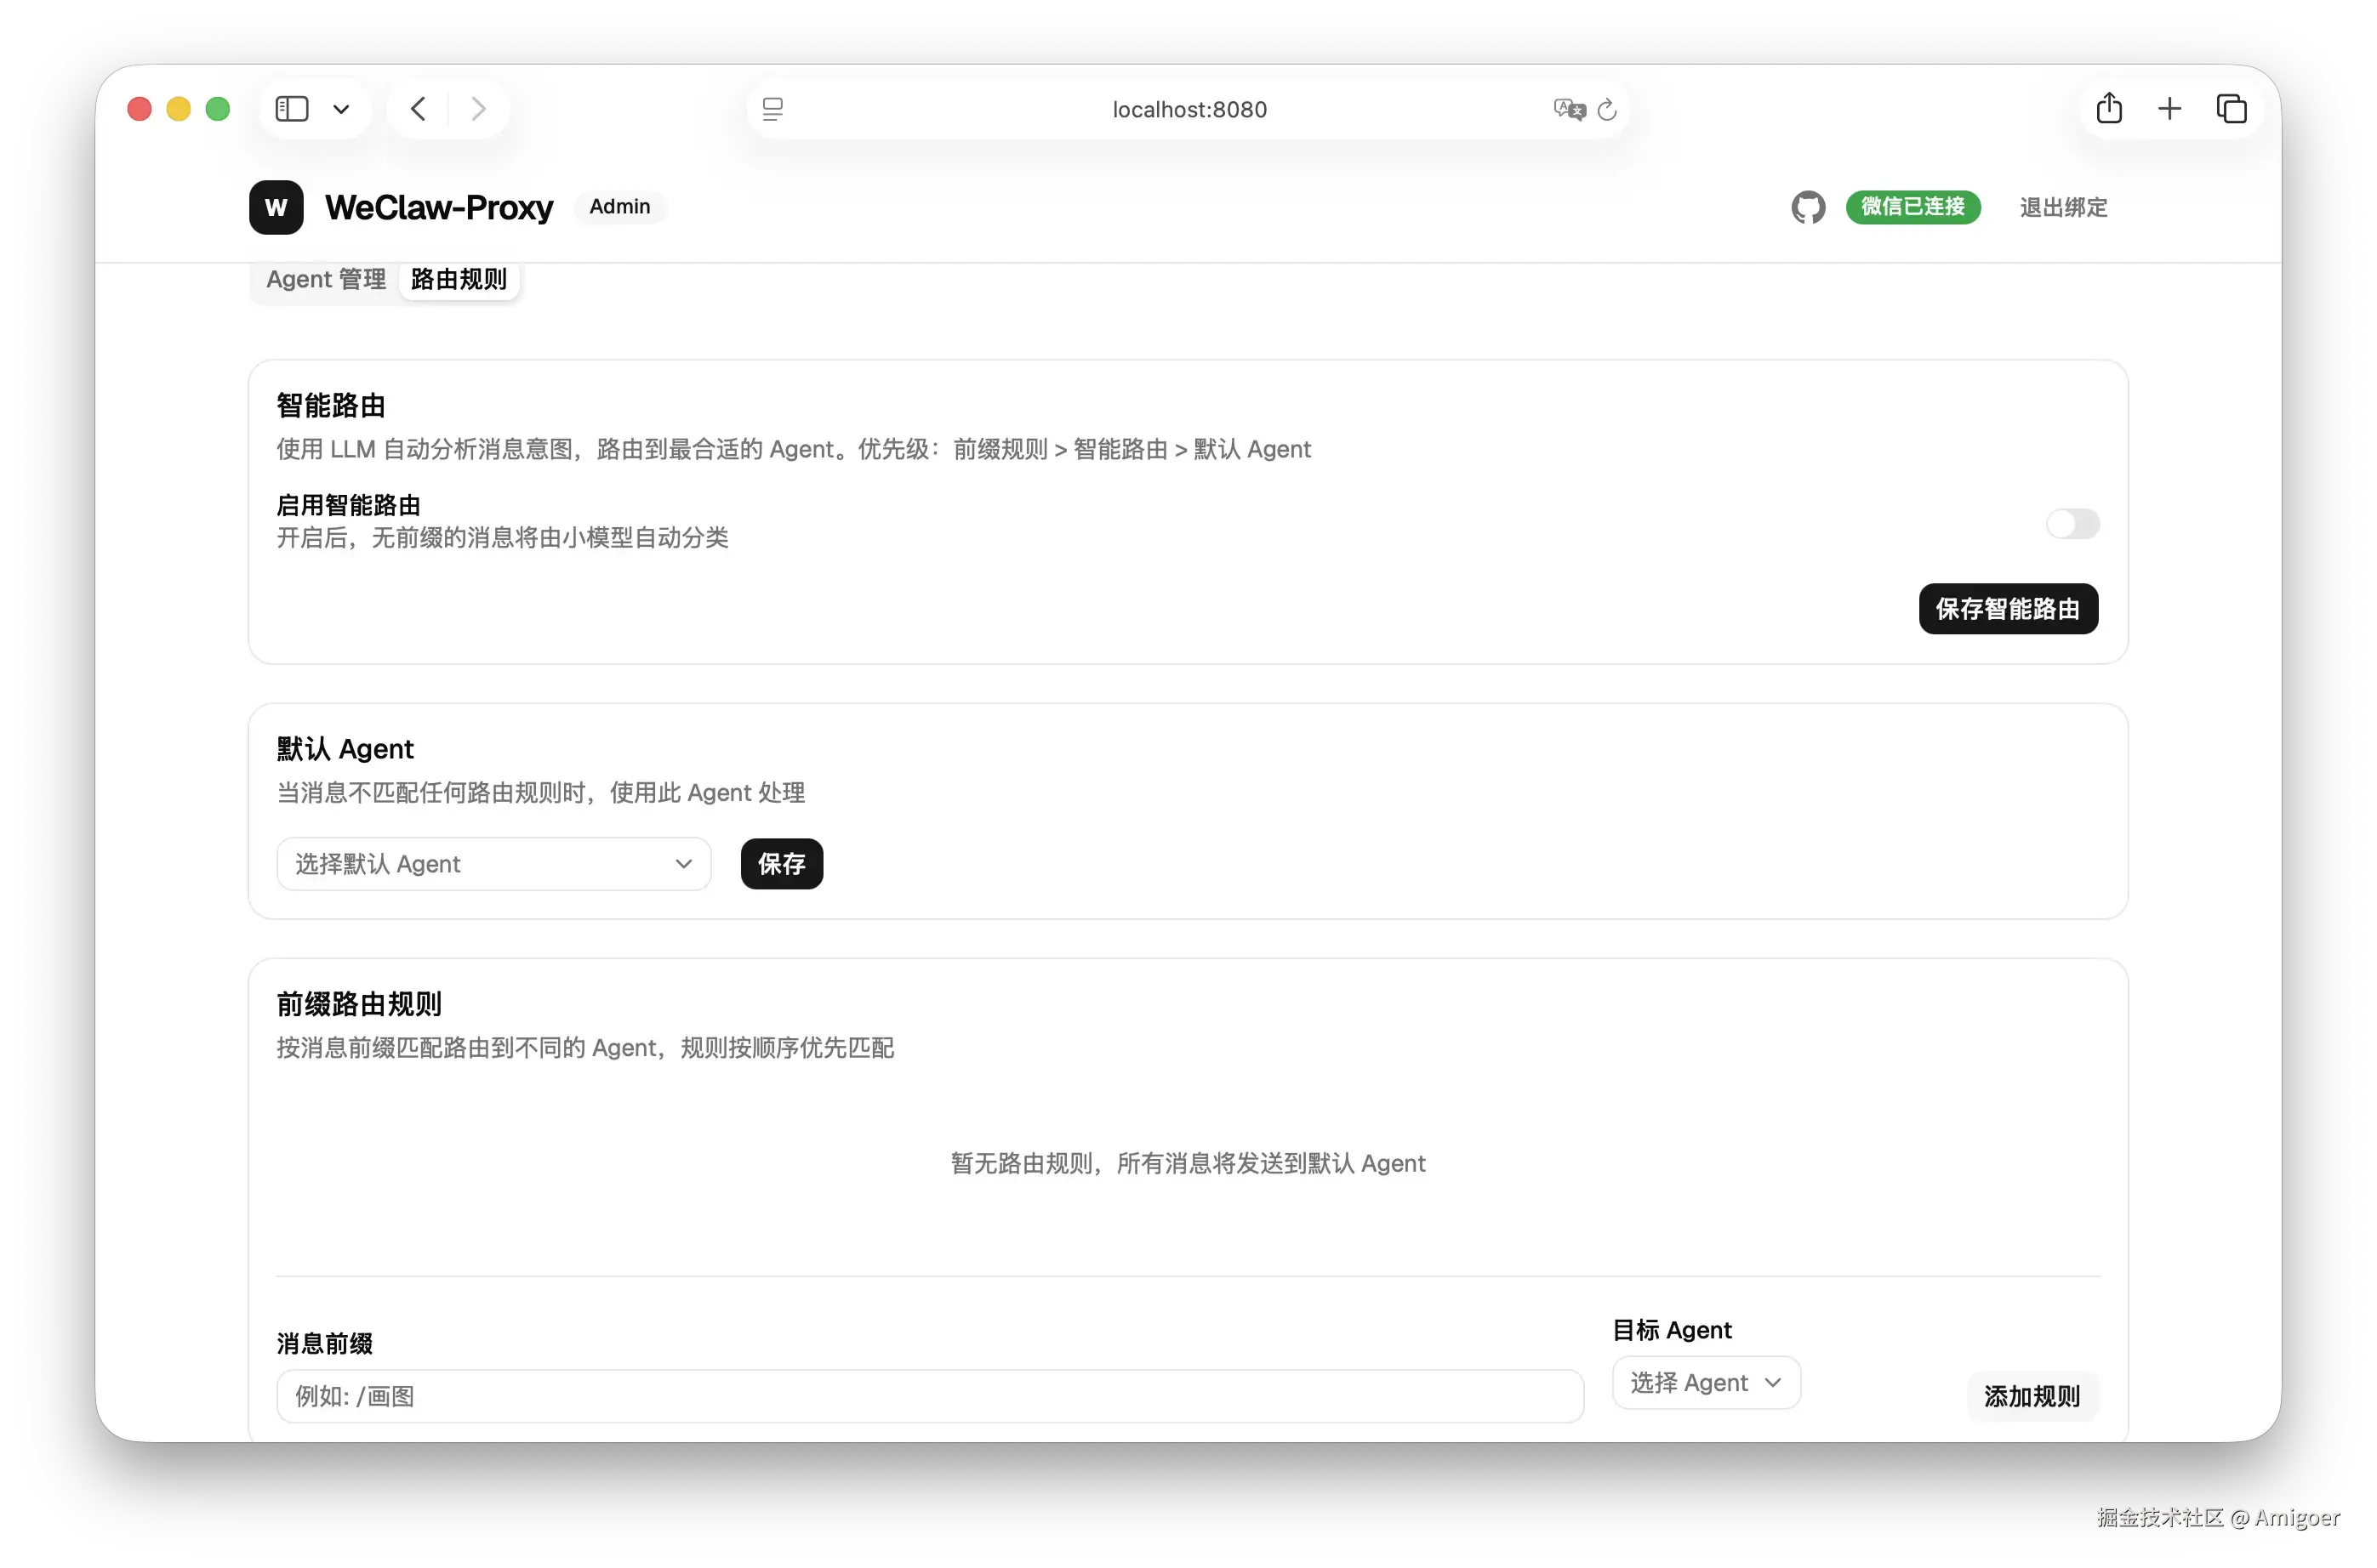Click the page format icon left of the URL
2377x1568 pixels.
(x=773, y=108)
